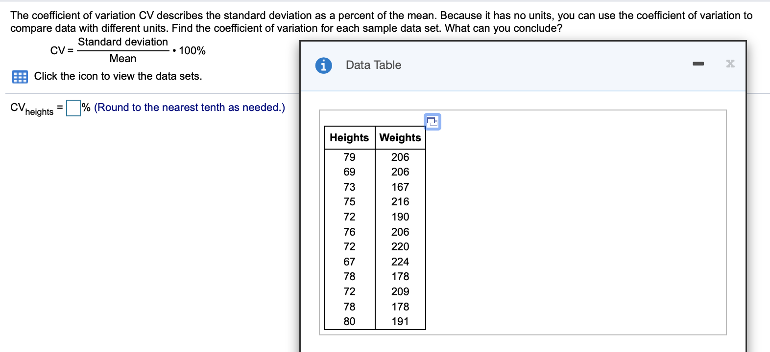Click the weight value 216
Image resolution: width=770 pixels, height=352 pixels.
(400, 202)
